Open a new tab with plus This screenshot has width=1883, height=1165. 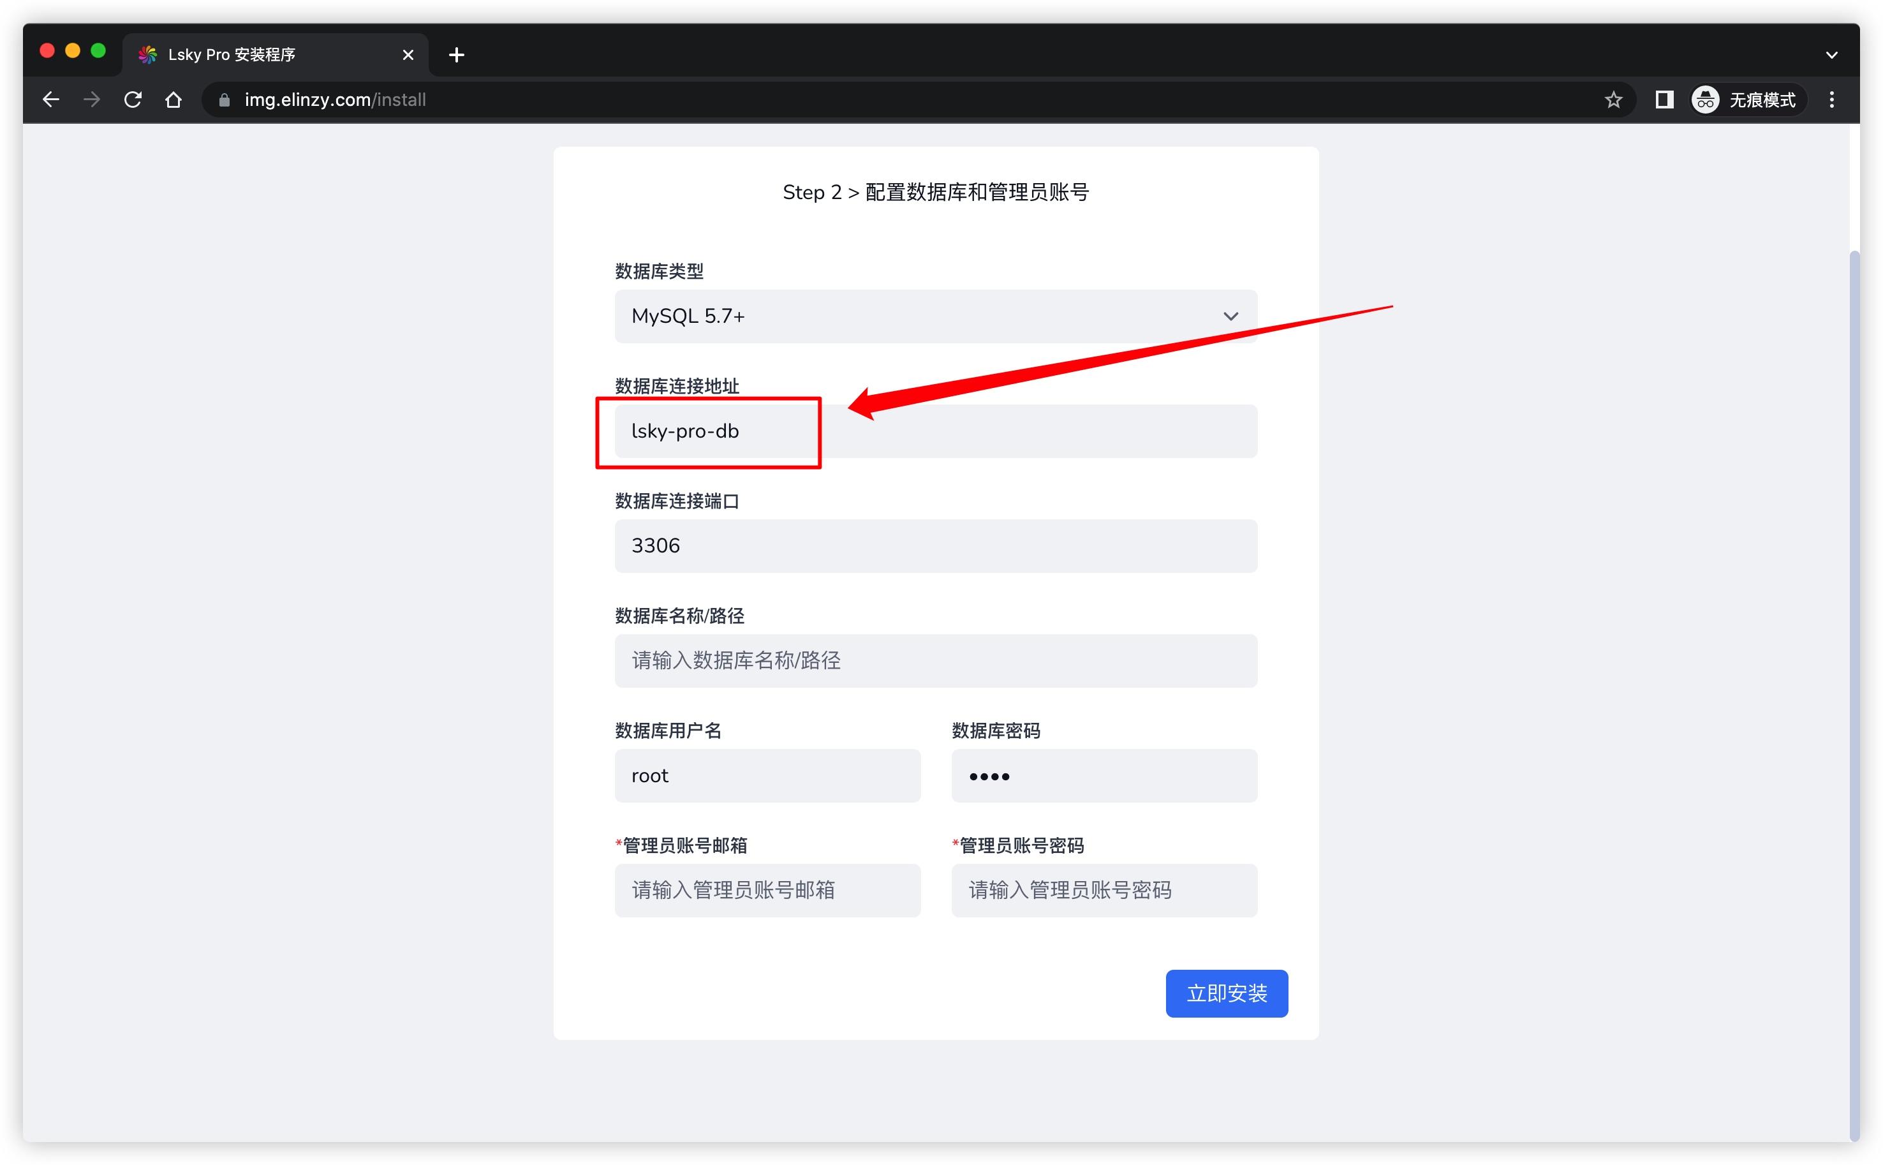pyautogui.click(x=456, y=55)
